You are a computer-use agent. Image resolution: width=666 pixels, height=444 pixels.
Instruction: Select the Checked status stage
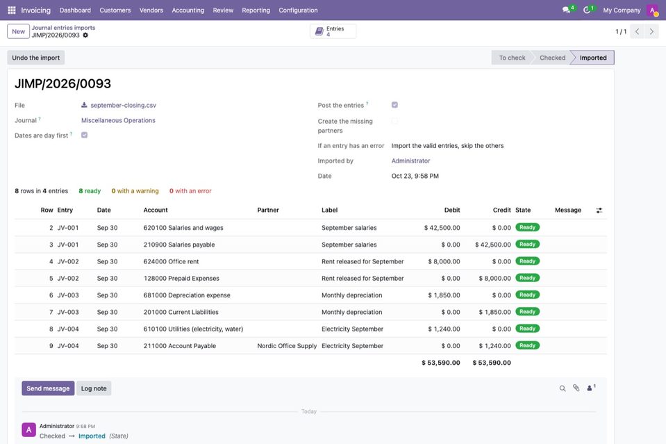pyautogui.click(x=552, y=58)
